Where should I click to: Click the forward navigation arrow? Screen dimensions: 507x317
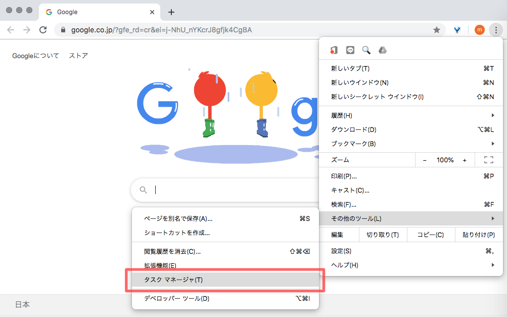(27, 30)
